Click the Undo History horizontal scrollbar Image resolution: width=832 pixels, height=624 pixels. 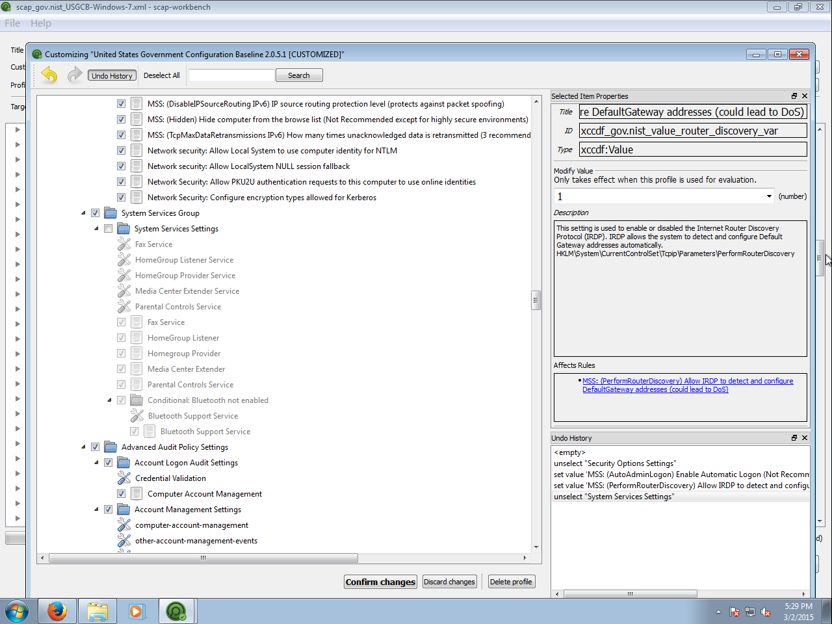pos(630,594)
